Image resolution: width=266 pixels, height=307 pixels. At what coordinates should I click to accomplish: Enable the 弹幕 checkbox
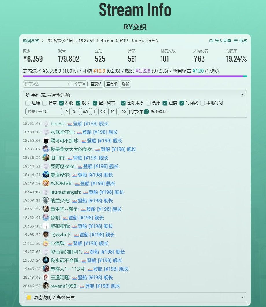45,103
